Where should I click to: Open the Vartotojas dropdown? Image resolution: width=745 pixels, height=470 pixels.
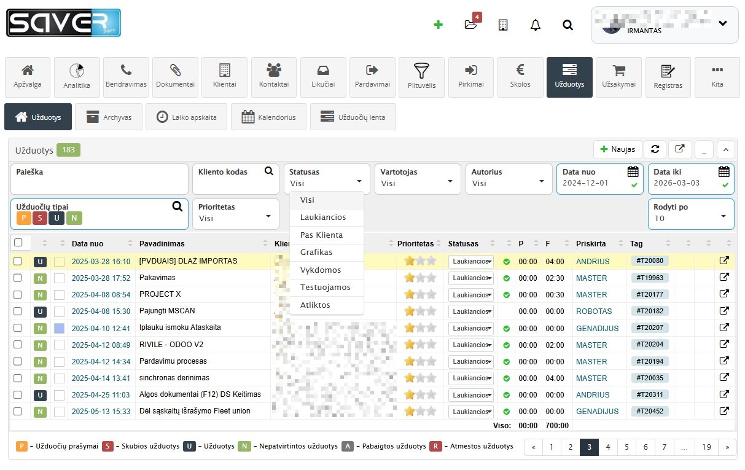[417, 179]
